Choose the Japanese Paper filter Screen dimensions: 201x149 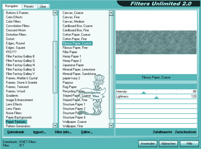point(73,65)
